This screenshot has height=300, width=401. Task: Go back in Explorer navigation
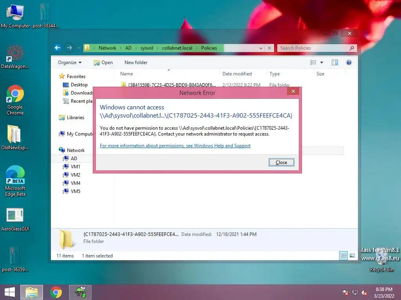point(58,48)
